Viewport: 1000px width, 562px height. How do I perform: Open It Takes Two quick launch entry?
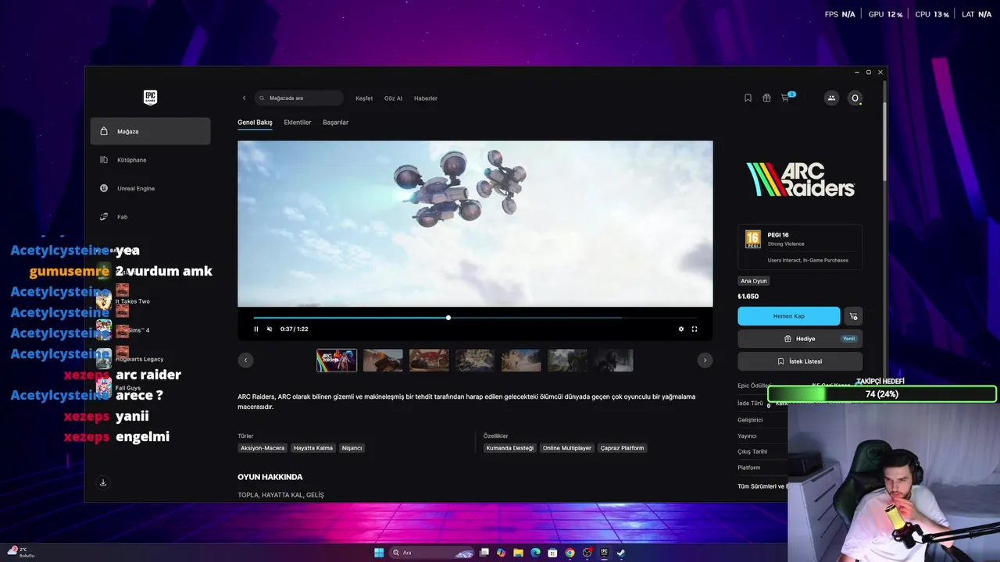point(132,301)
